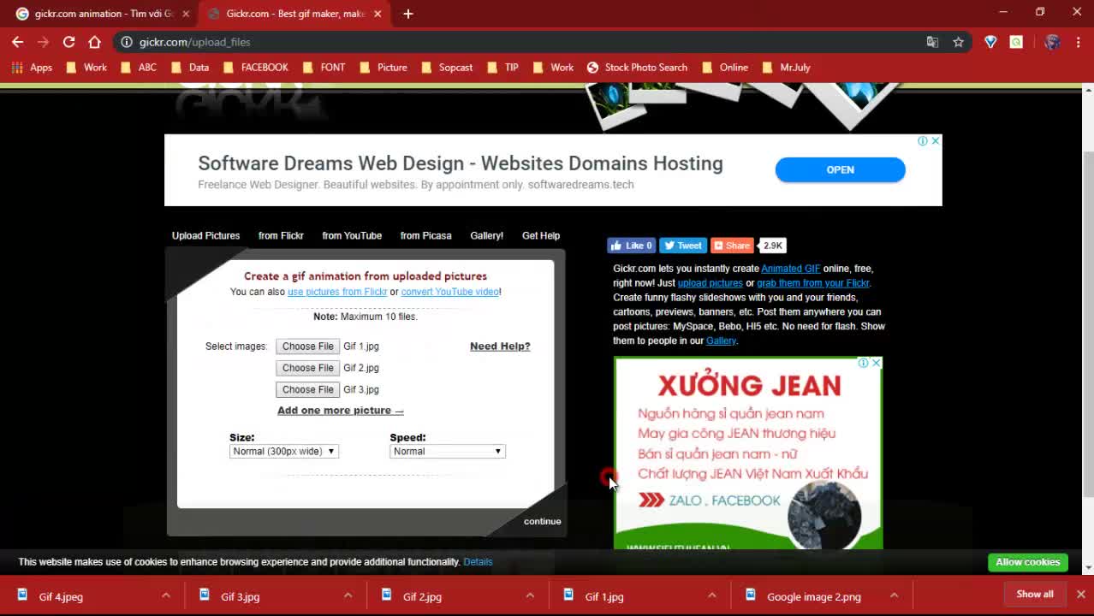Click OPEN on the Software Dreams ad
The image size is (1094, 616).
pyautogui.click(x=840, y=169)
